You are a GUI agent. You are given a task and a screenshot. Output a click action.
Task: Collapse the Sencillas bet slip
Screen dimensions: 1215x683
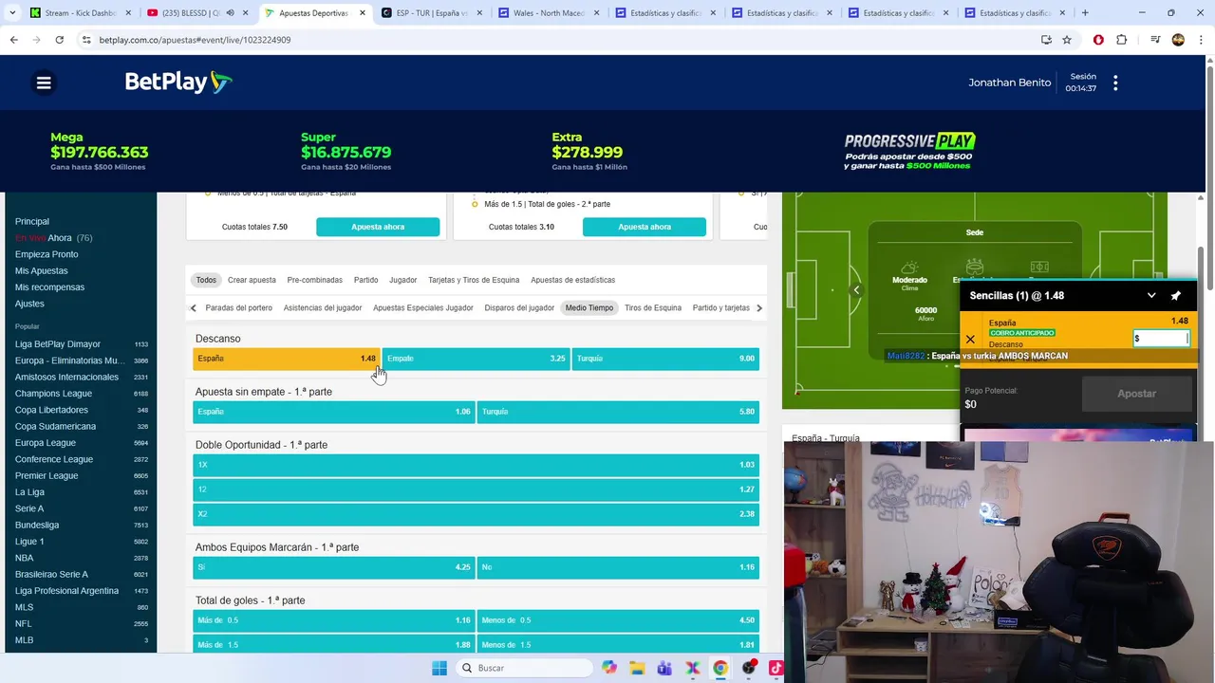[x=1151, y=295]
